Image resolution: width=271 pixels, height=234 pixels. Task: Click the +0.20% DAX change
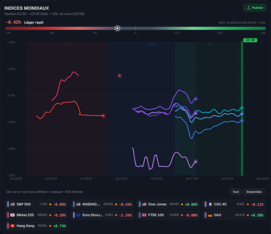(x=257, y=215)
